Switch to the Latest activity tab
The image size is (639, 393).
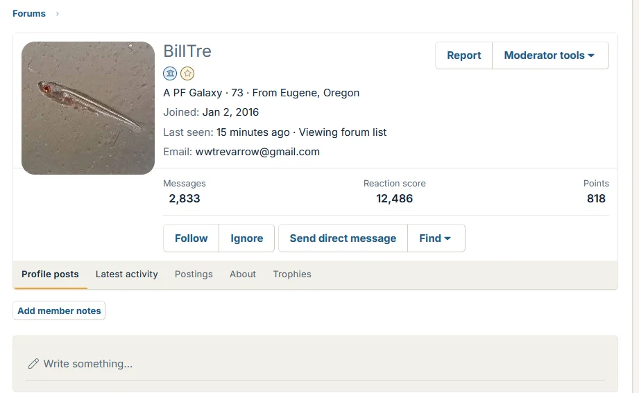(127, 274)
